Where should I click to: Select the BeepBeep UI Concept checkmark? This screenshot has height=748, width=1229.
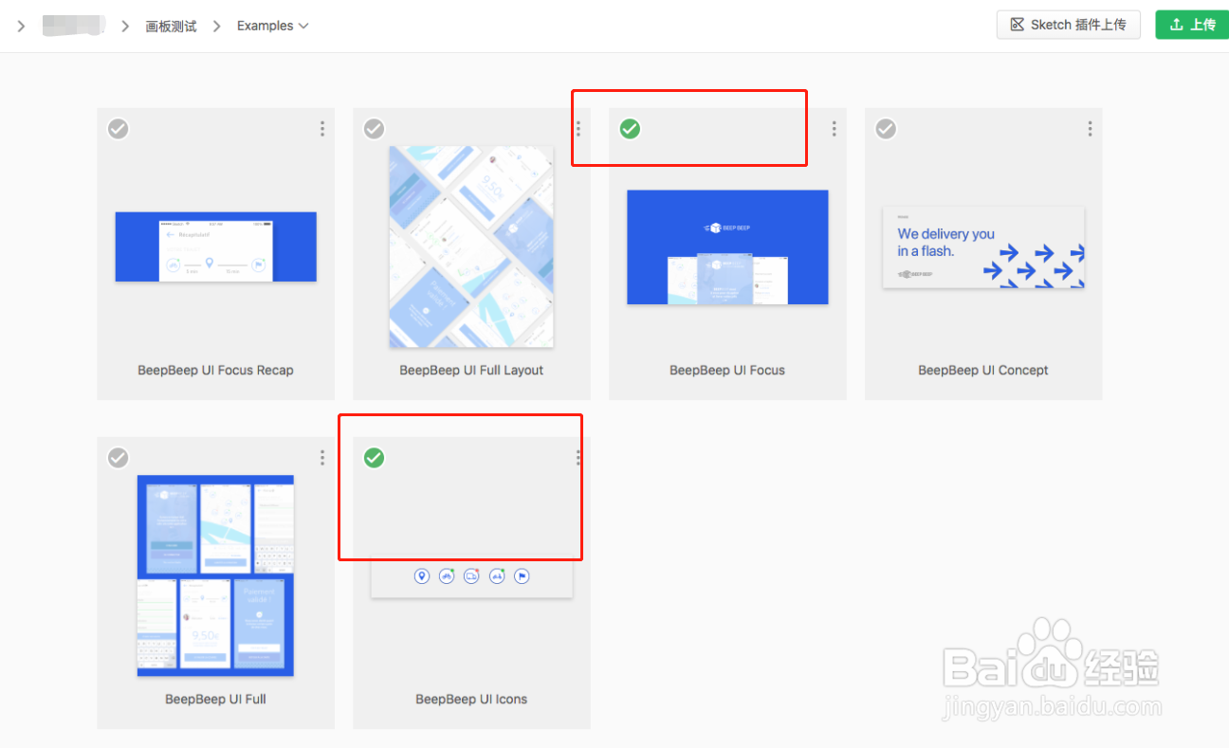(x=886, y=129)
